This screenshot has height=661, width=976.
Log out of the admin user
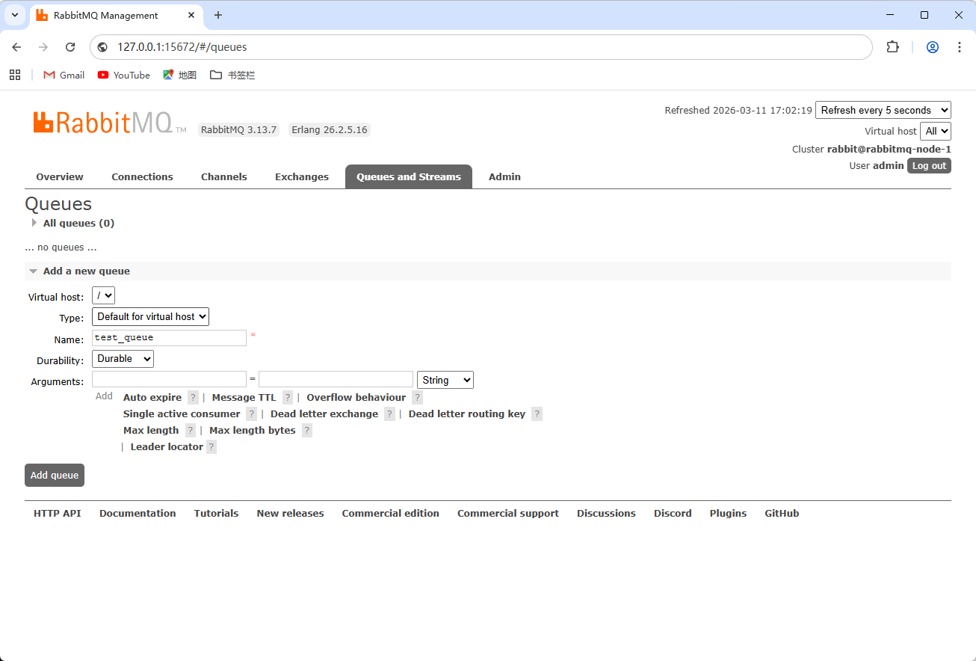[x=929, y=166]
